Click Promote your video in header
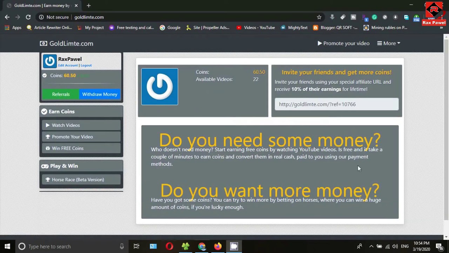449x253 pixels. (x=343, y=43)
